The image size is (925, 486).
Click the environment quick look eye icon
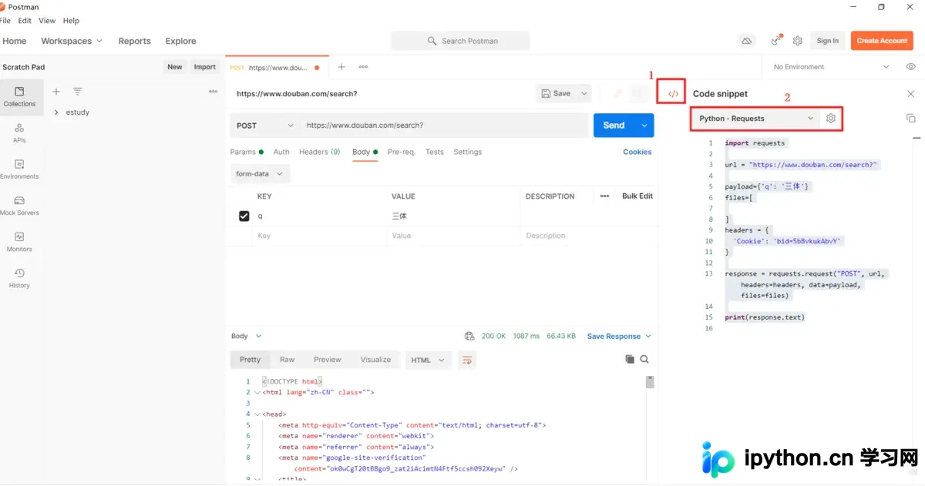click(910, 67)
